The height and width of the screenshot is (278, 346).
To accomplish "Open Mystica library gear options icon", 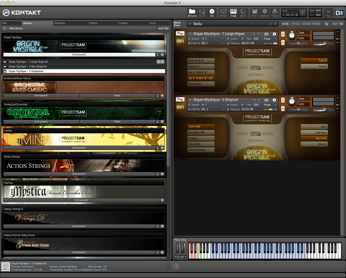I will click(x=162, y=200).
